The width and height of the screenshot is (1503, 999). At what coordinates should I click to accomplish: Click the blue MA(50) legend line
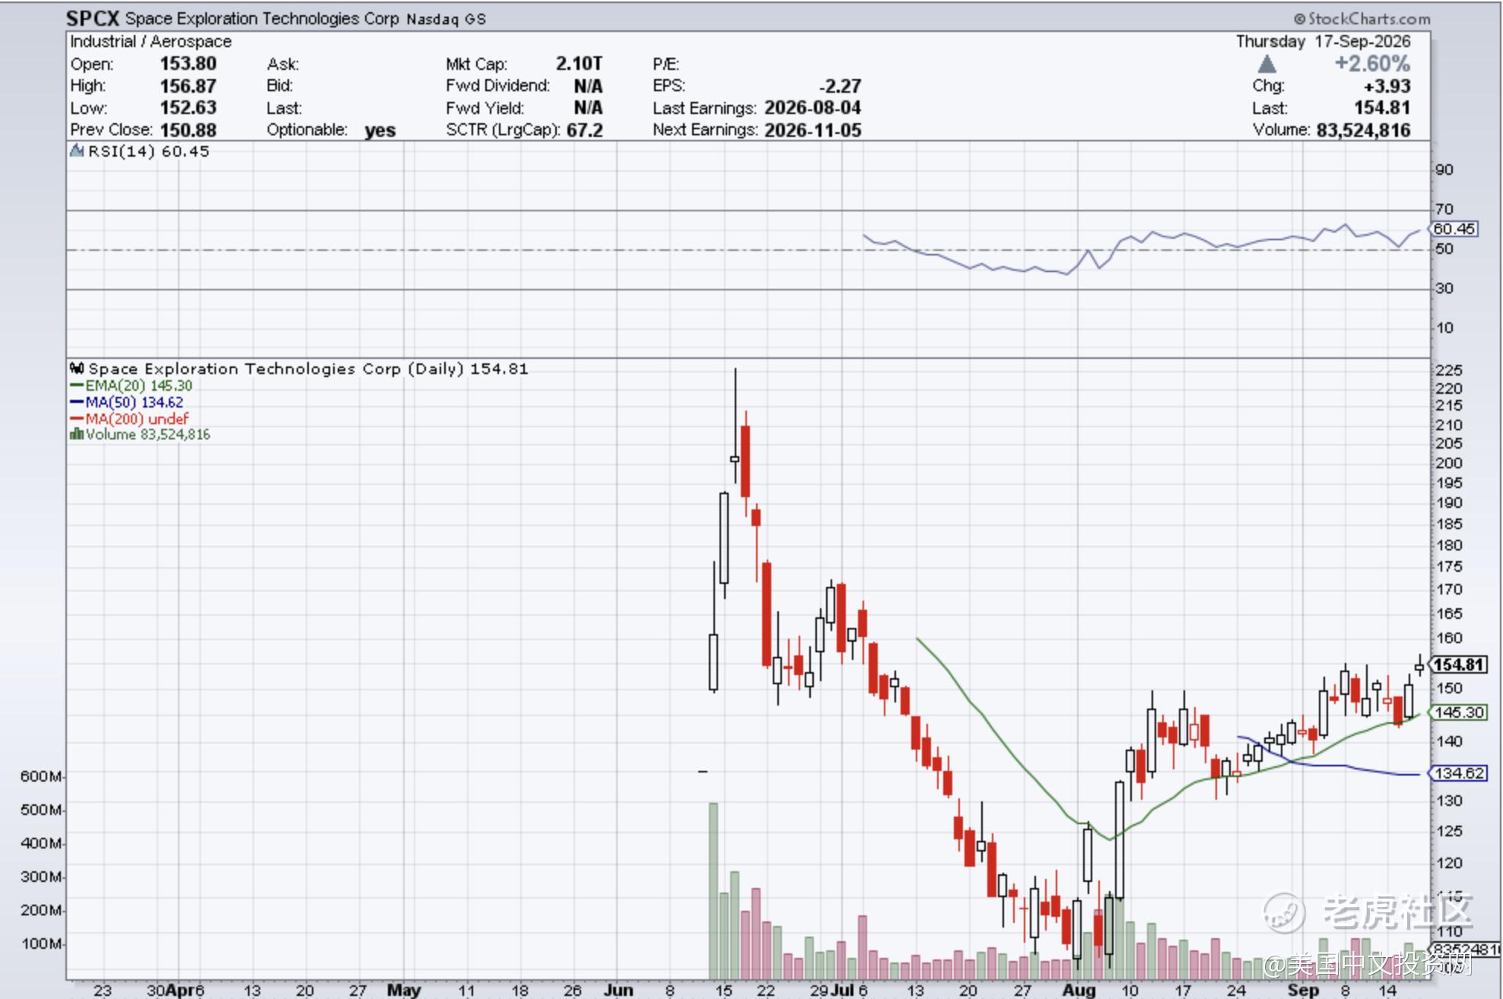pos(77,402)
